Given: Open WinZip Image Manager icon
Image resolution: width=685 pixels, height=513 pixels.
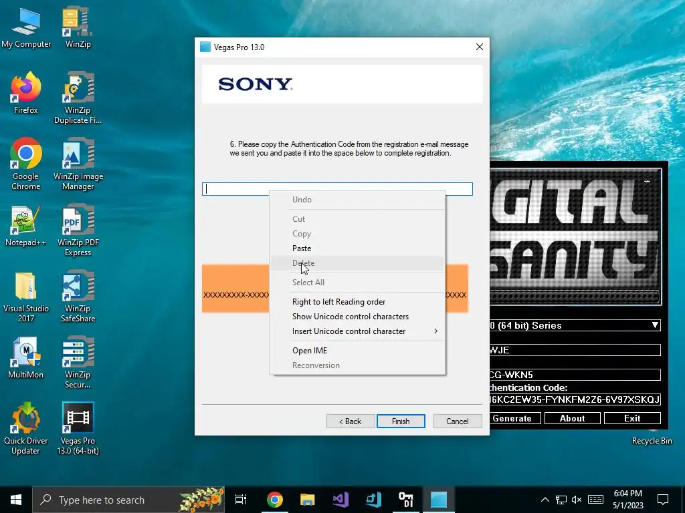Looking at the screenshot, I should (x=78, y=164).
